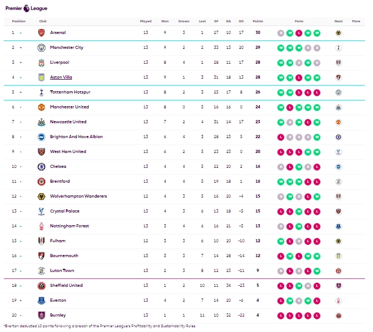Viewport: 373px width, 332px height.
Task: Open Burnley's next opponent badge
Action: point(338,316)
